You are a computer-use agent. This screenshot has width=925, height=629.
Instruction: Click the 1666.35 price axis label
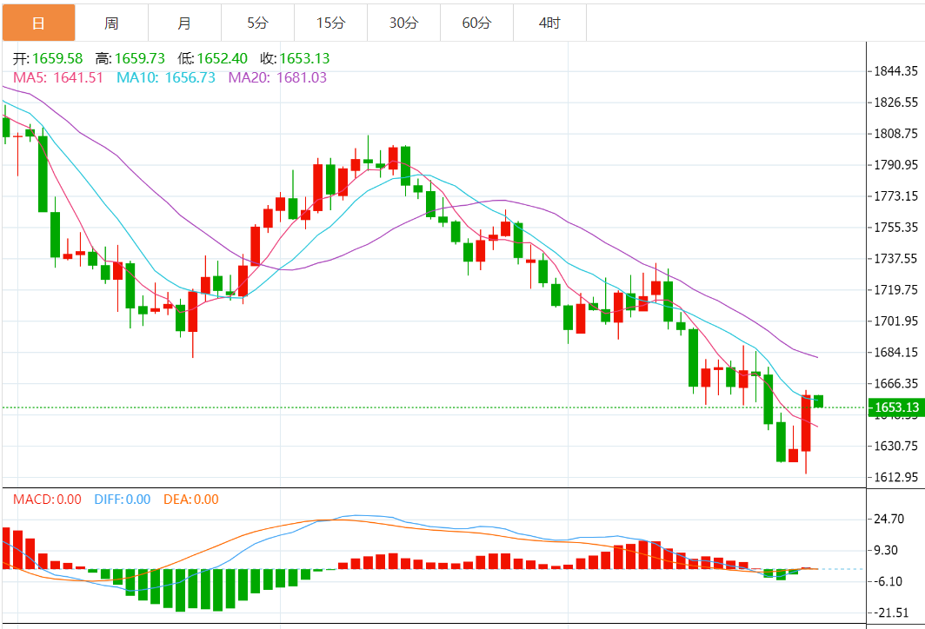click(895, 384)
